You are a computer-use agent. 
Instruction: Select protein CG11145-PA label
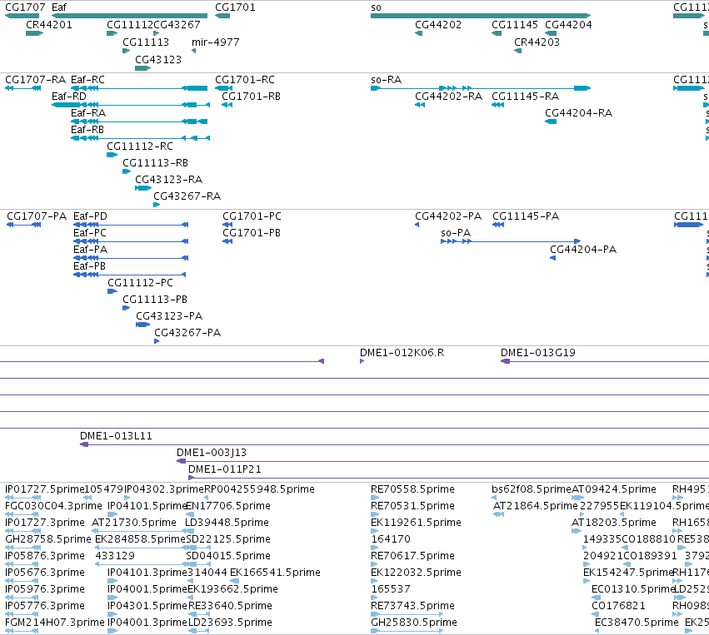[526, 216]
